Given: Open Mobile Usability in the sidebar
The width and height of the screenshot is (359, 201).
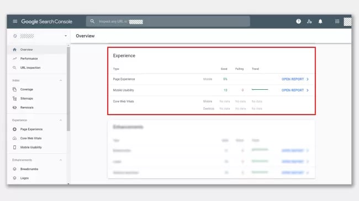Looking at the screenshot, I should [x=37, y=148].
